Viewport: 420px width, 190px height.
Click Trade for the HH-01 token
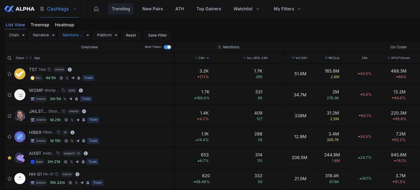(97, 183)
